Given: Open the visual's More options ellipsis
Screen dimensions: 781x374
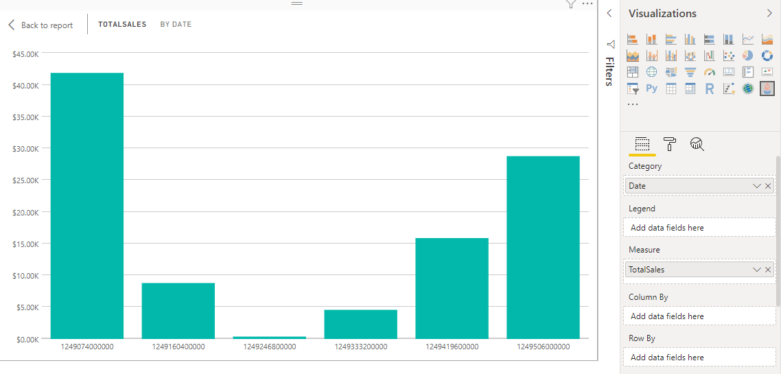Looking at the screenshot, I should (587, 3).
